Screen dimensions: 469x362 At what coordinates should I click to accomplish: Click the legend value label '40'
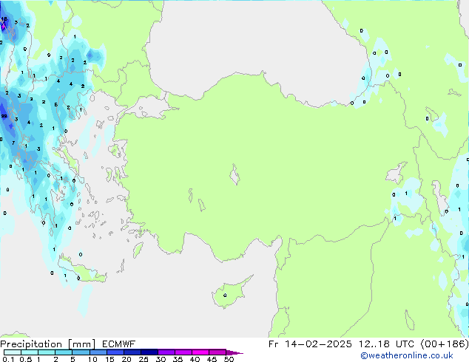(195, 359)
